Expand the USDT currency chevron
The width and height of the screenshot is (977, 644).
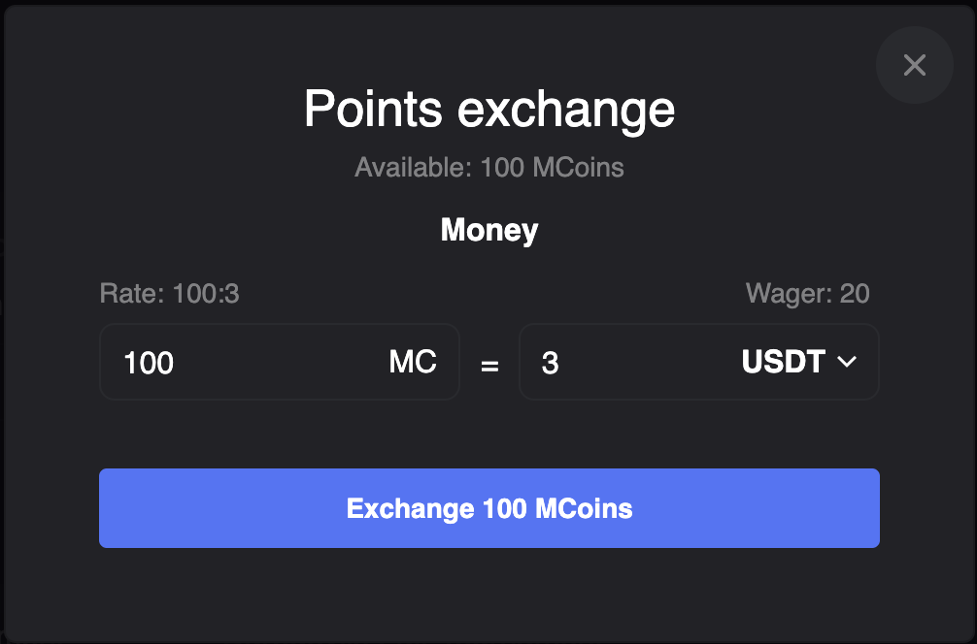point(847,362)
